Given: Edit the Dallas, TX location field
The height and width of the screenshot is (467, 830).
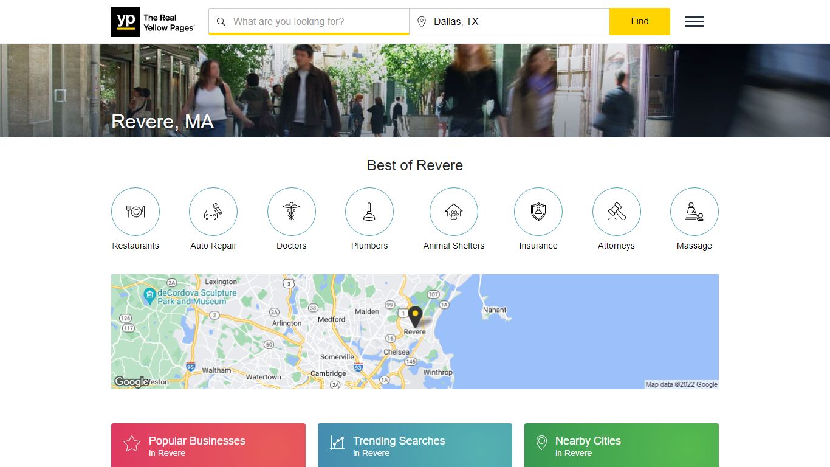Looking at the screenshot, I should click(x=509, y=21).
